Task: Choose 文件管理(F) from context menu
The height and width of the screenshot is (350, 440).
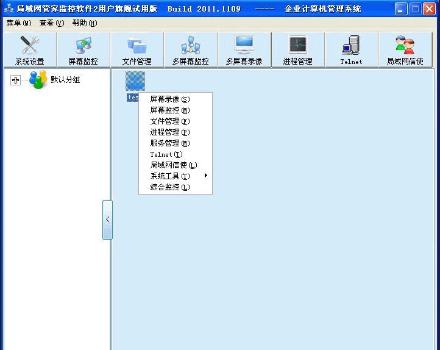Action: click(176, 121)
